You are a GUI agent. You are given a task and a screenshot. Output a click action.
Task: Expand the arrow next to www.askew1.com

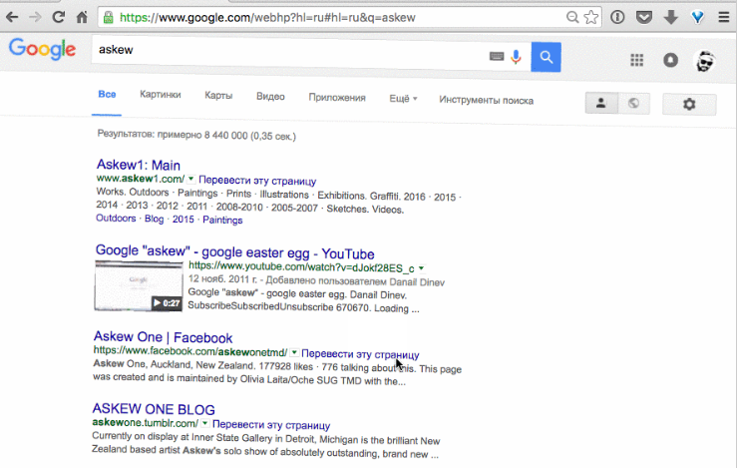[190, 179]
